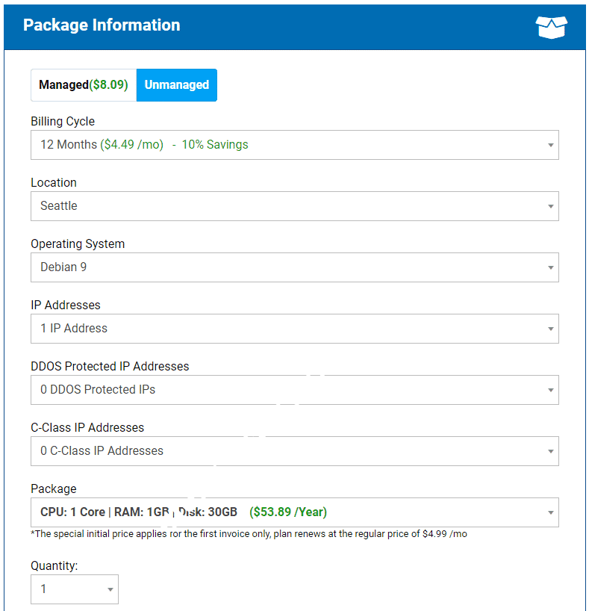Click the Package field label

tap(54, 489)
